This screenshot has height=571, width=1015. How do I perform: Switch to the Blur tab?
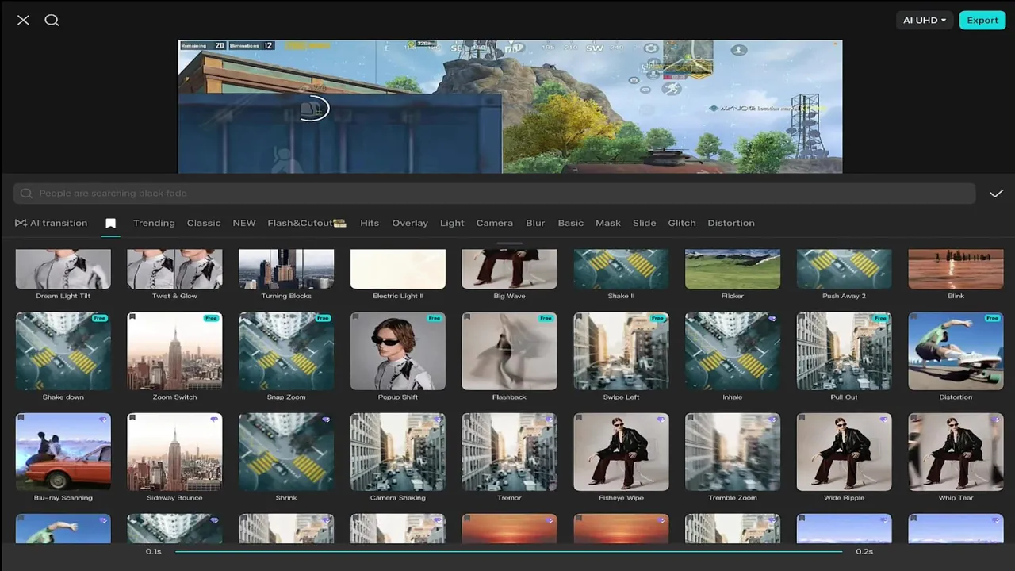535,223
